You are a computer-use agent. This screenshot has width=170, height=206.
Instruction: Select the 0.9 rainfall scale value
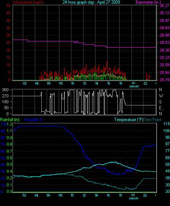pyautogui.click(x=9, y=138)
